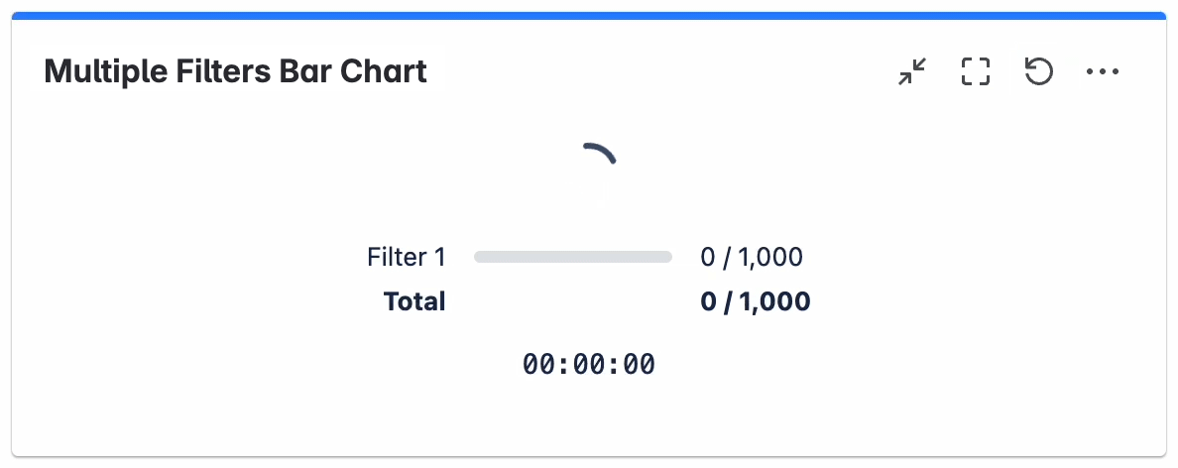Screen dimensions: 1178x468
Task: Click the square brackets maximize icon
Action: [976, 71]
